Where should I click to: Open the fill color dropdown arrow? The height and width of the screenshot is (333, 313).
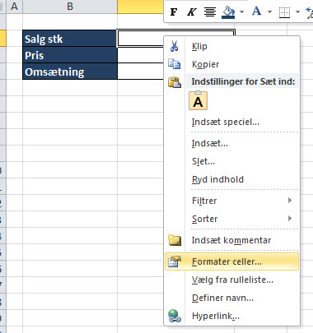(241, 12)
